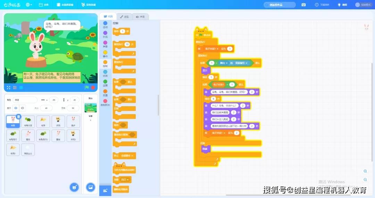This screenshot has width=375, height=198.
Task: Hide sprite using the crossed-eye toggle
Action: pyautogui.click(x=23, y=108)
